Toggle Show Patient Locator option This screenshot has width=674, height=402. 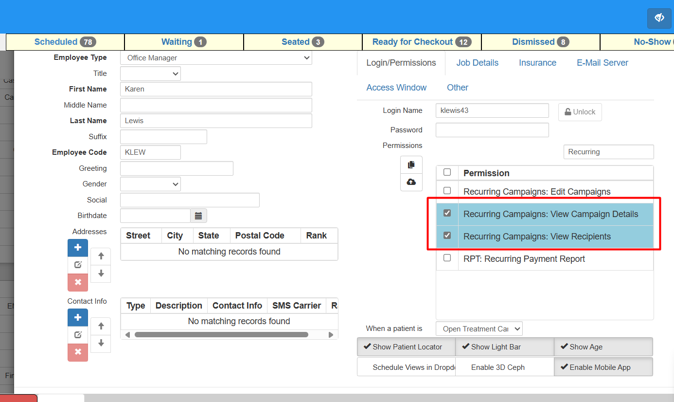(406, 347)
